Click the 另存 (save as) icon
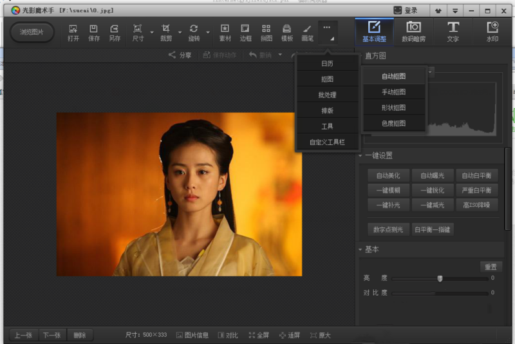The width and height of the screenshot is (515, 344). click(115, 33)
